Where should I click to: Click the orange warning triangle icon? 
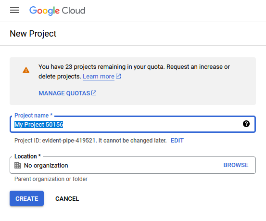click(26, 70)
